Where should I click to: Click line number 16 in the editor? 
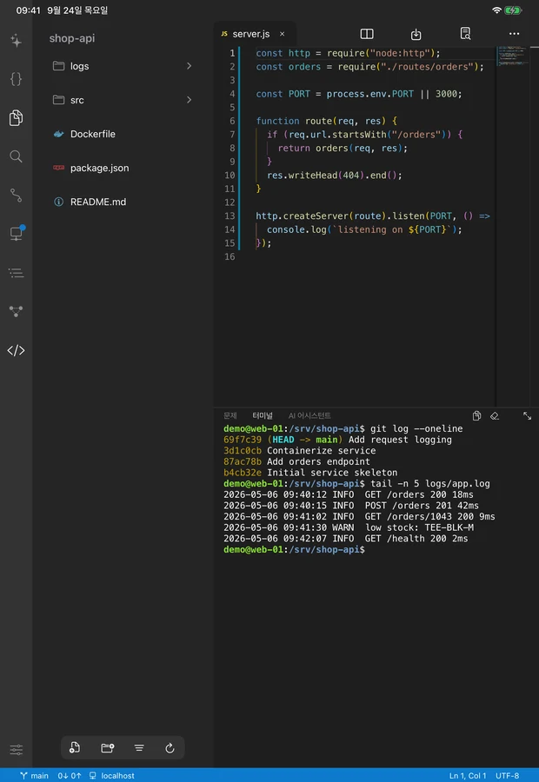pyautogui.click(x=230, y=256)
